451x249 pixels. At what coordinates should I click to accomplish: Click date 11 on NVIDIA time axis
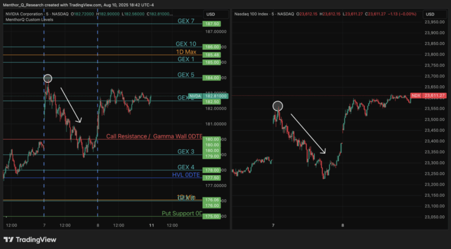pos(152,225)
